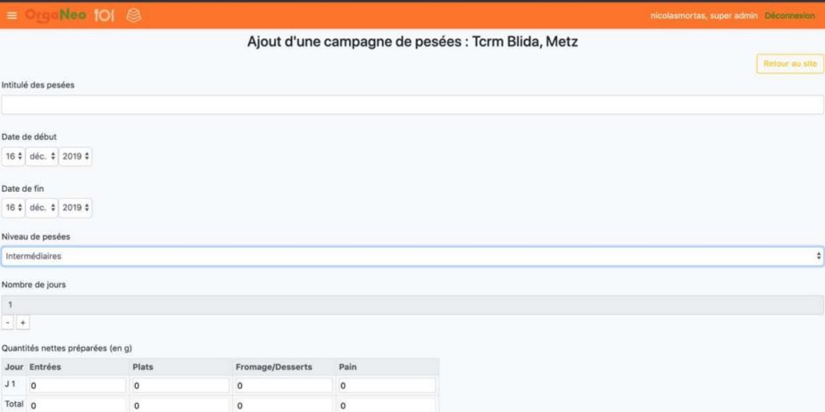Screen dimensions: 825x412
Task: Expand the Niveau de pesées dropdown
Action: (x=412, y=257)
